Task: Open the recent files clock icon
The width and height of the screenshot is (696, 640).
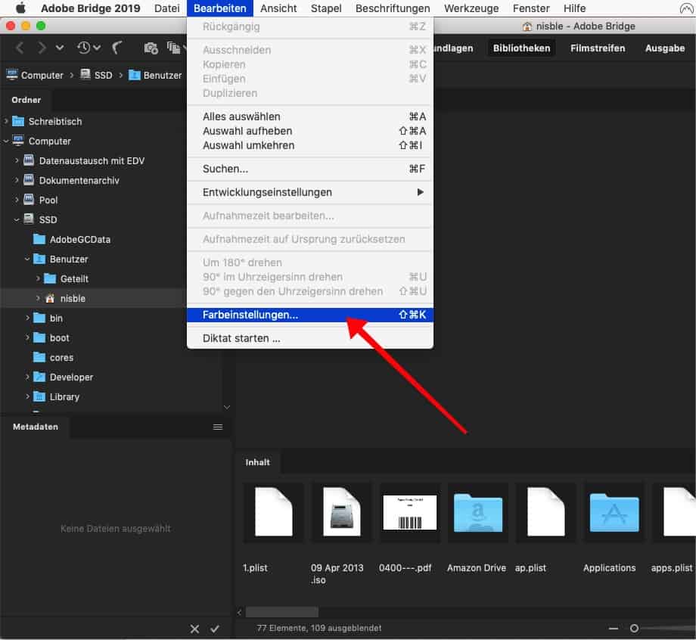Action: [x=83, y=48]
